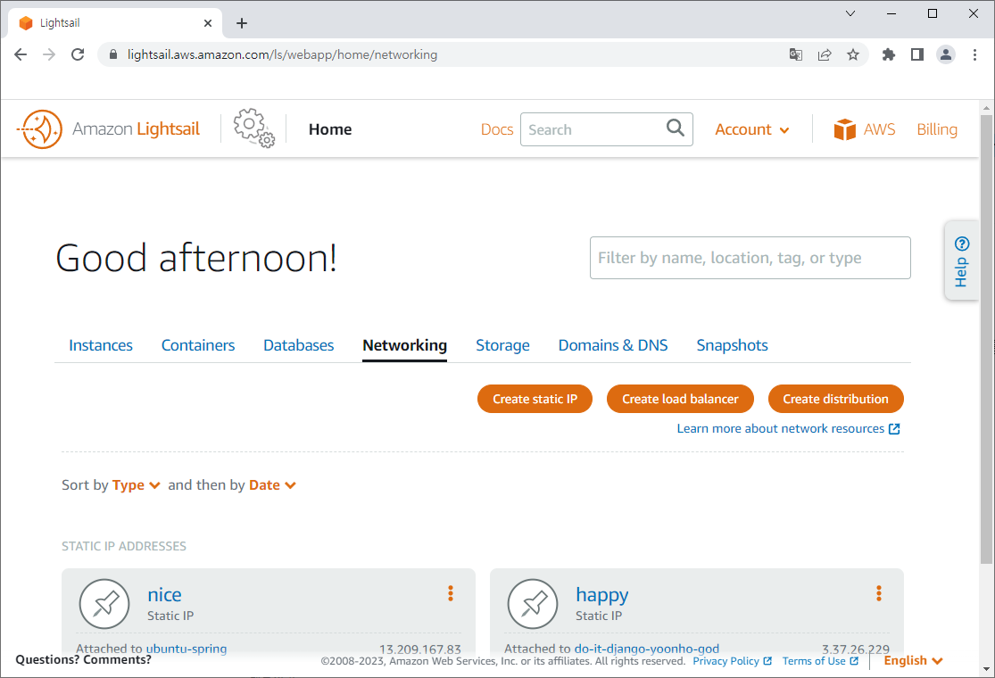Open the three-dot menu for nice static IP
Image resolution: width=995 pixels, height=678 pixels.
click(451, 593)
